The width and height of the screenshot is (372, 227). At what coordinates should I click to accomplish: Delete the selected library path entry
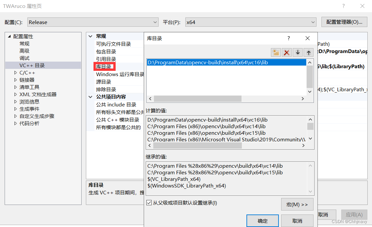(287, 52)
